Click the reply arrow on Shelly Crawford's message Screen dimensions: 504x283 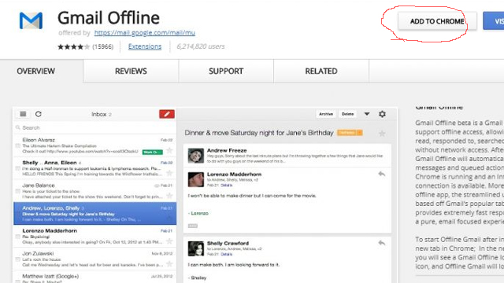(381, 243)
